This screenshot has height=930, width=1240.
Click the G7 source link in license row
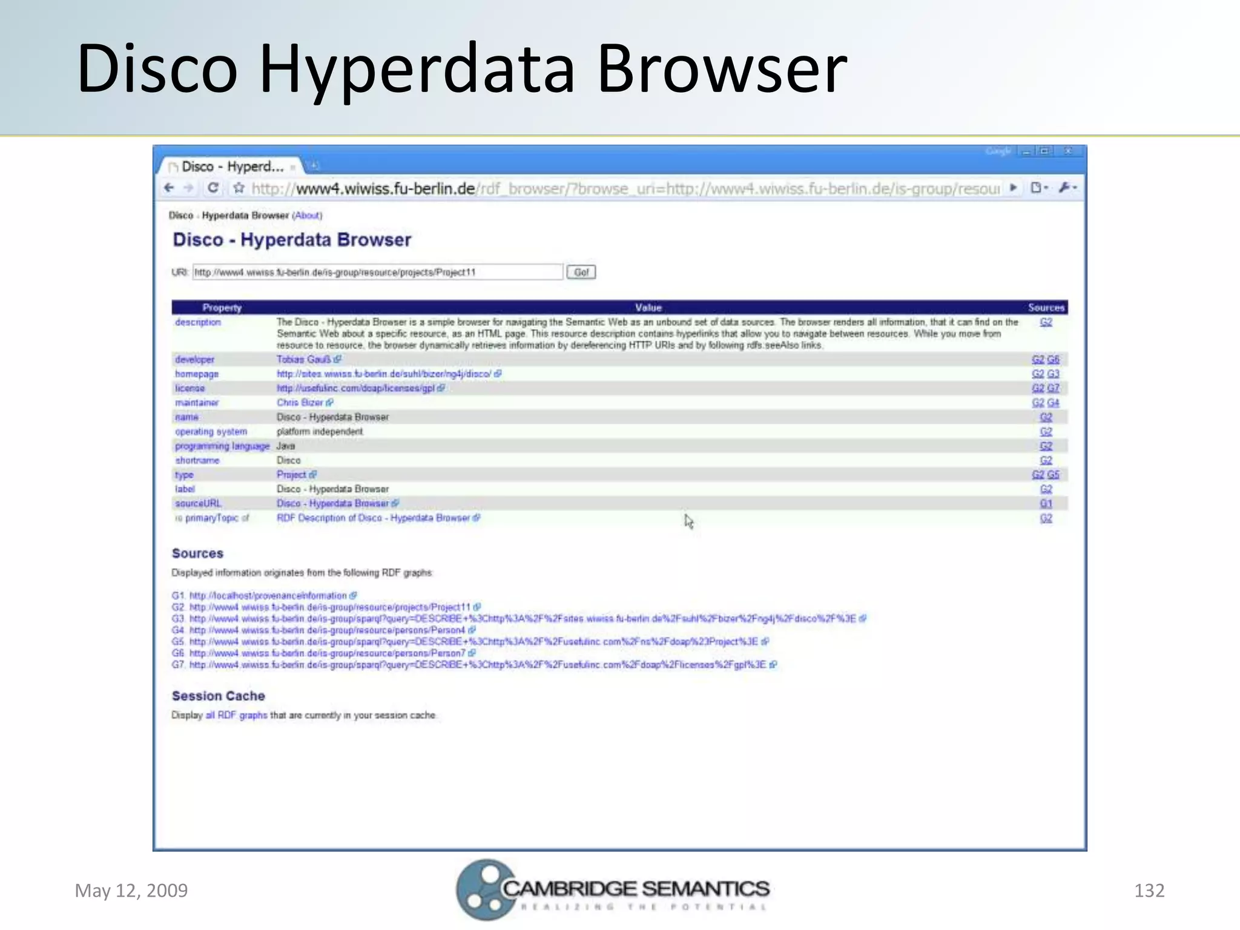(1054, 388)
